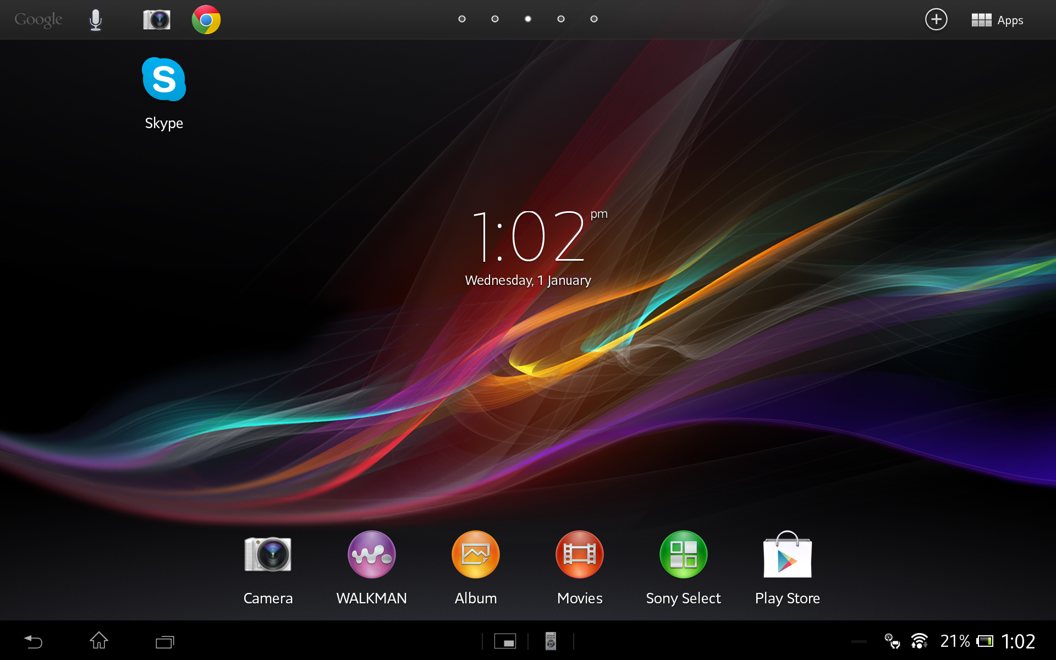Launch the camera shortcut in the top bar
The width and height of the screenshot is (1056, 660).
coord(157,20)
